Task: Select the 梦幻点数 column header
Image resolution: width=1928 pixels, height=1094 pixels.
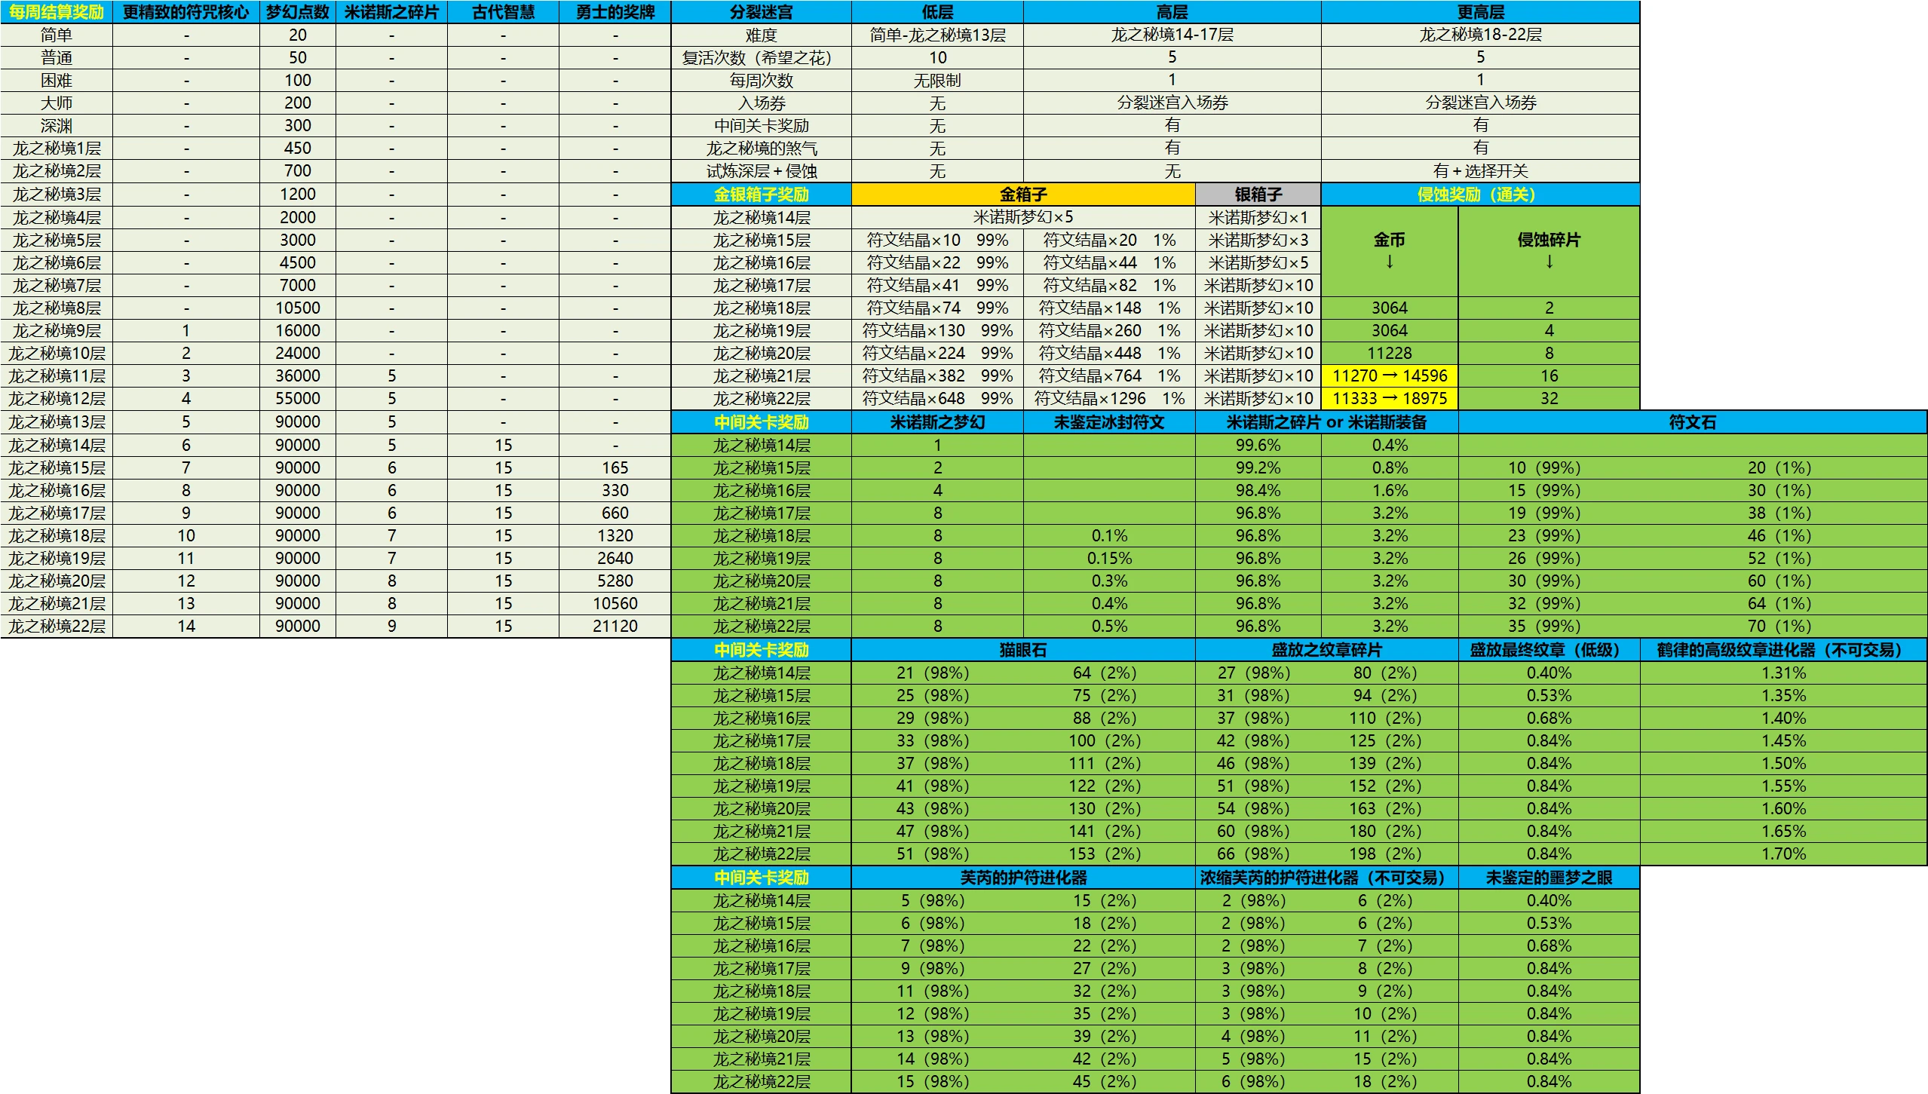Action: [x=297, y=12]
